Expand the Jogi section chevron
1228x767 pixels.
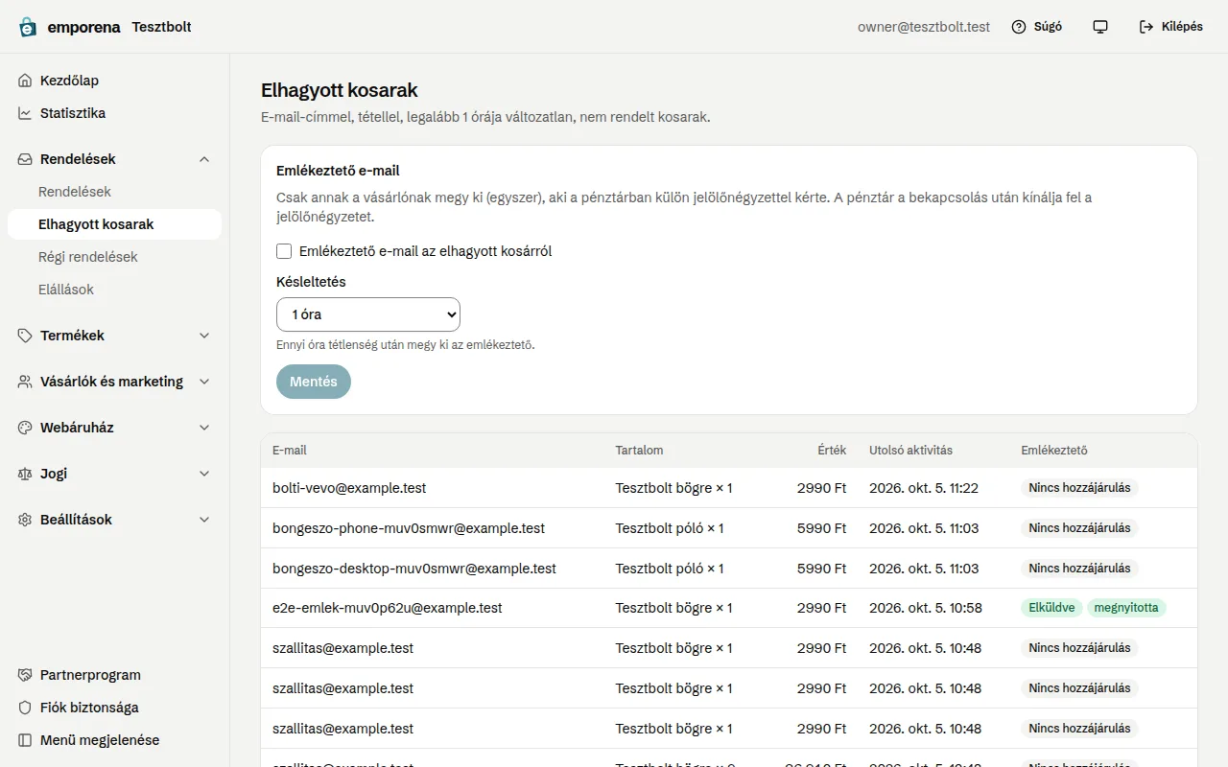click(204, 474)
